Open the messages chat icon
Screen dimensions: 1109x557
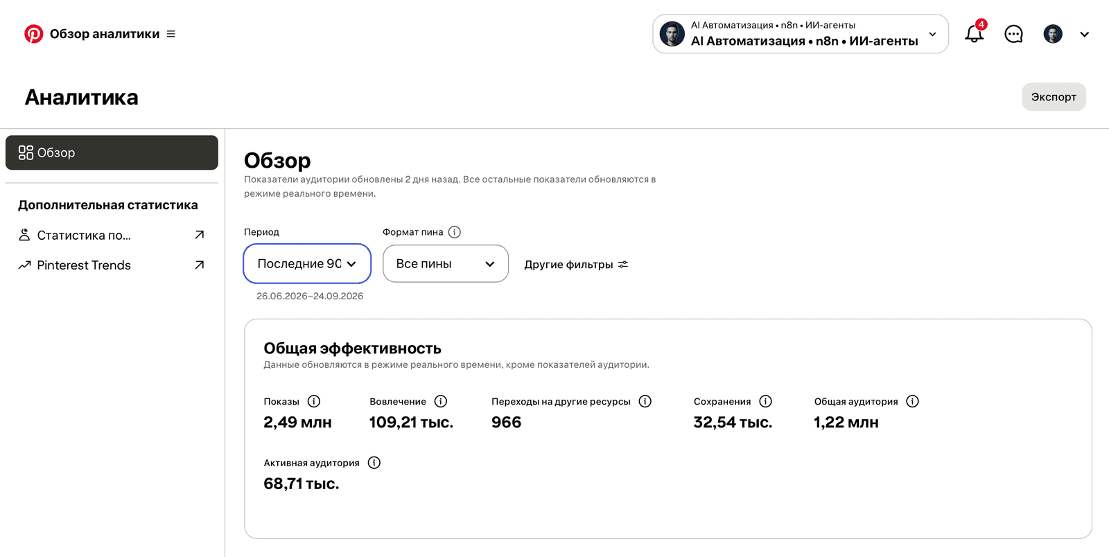click(1013, 34)
